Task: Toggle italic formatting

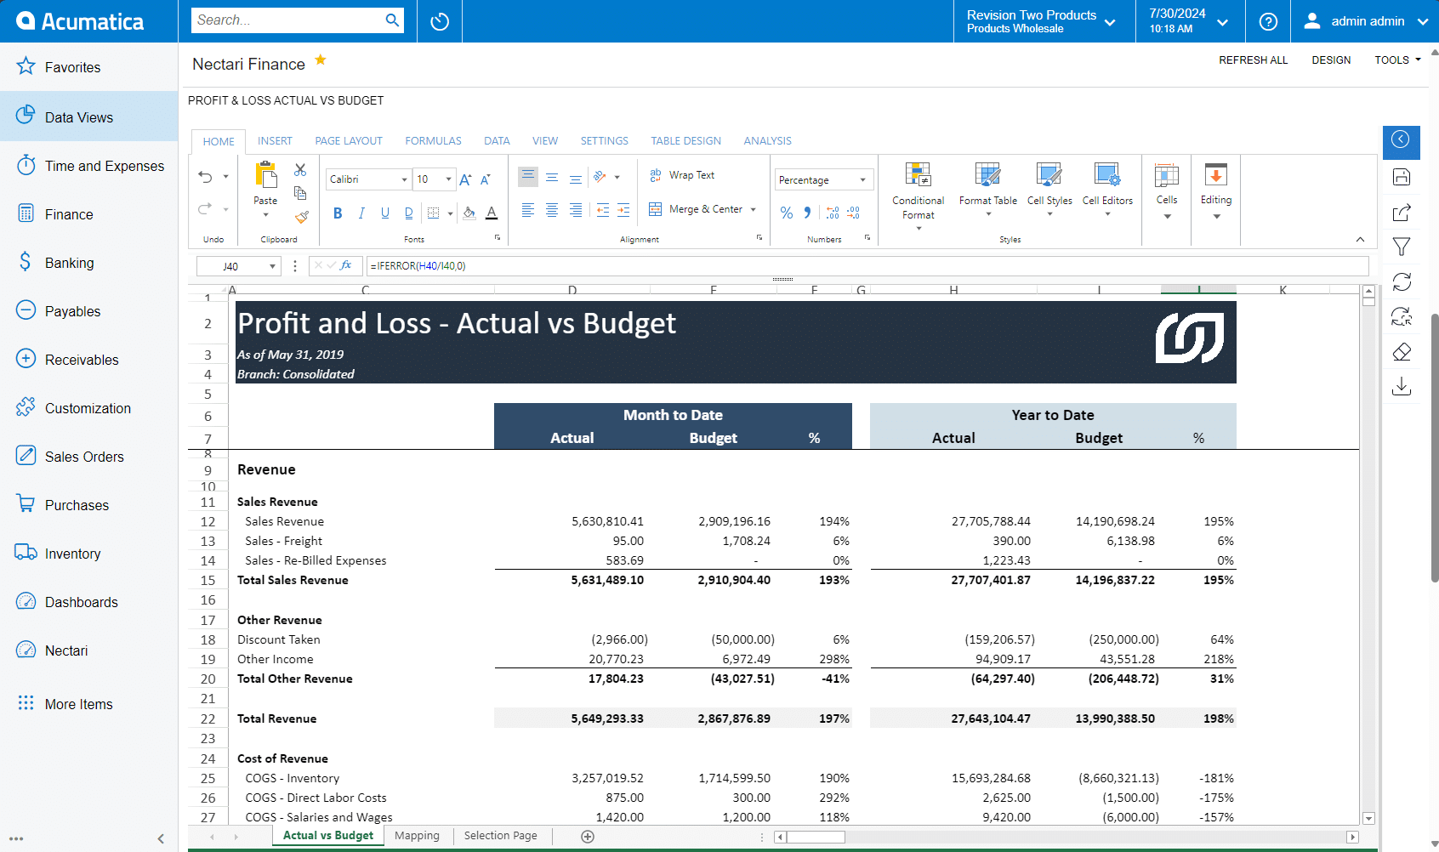Action: 361,213
